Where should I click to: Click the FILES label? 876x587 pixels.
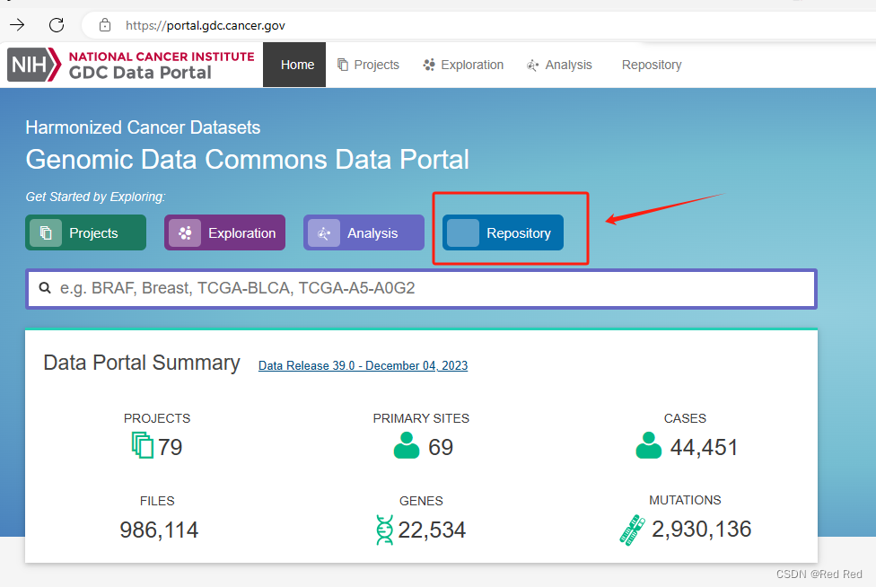(x=157, y=501)
